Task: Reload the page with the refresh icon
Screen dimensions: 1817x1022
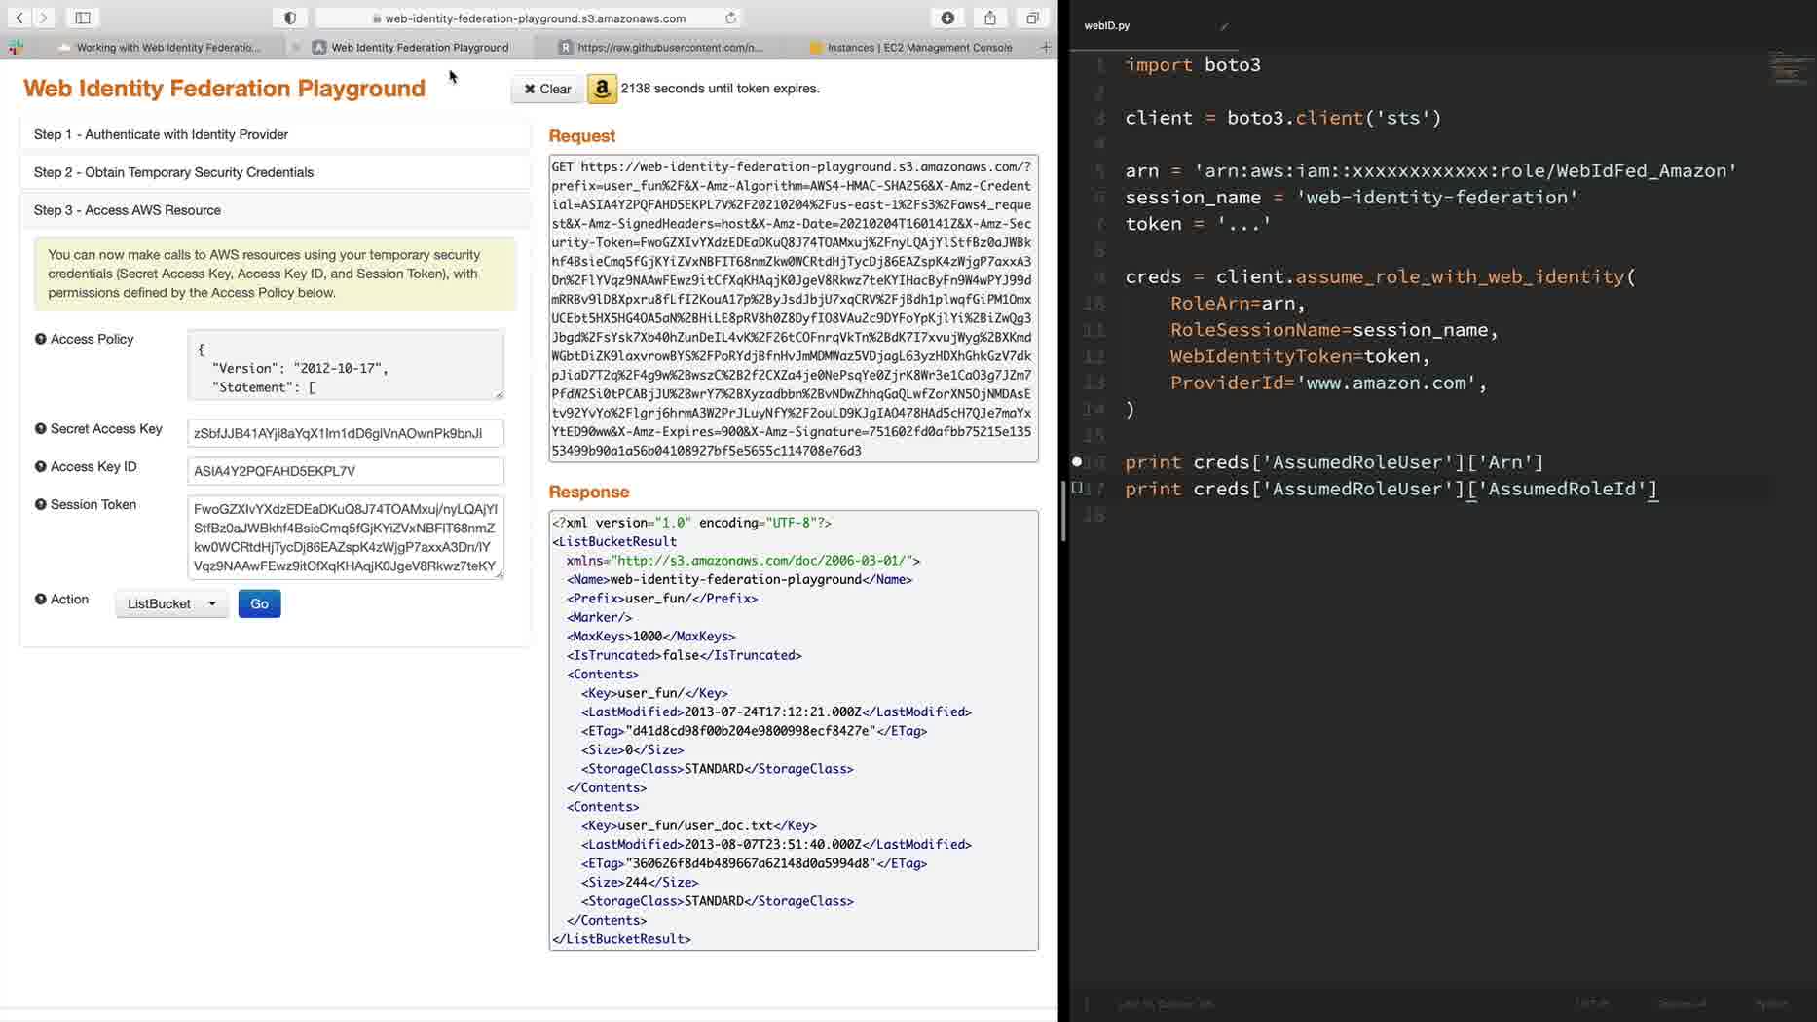Action: [x=730, y=18]
